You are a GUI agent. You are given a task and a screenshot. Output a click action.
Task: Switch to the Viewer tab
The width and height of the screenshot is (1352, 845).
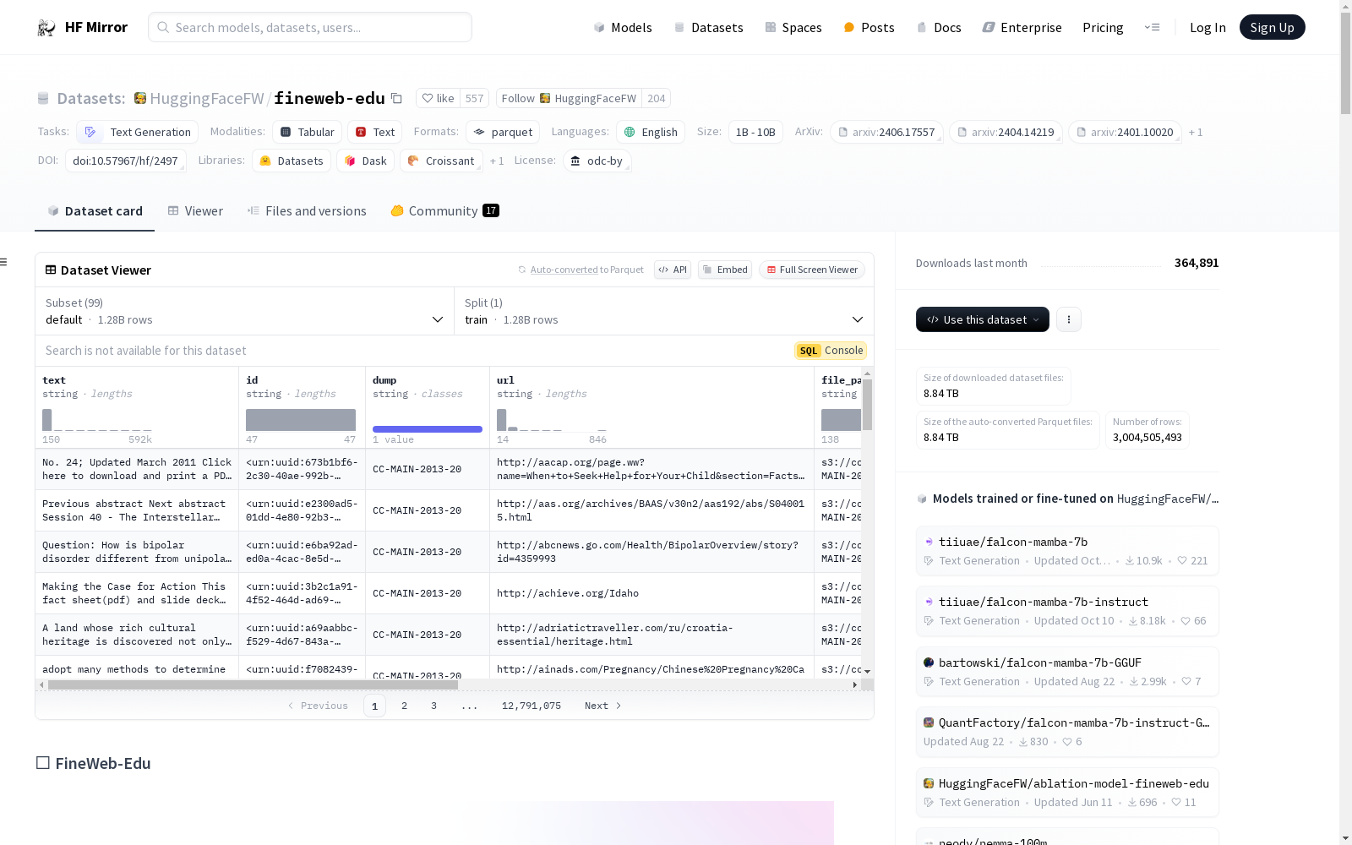[x=195, y=210]
